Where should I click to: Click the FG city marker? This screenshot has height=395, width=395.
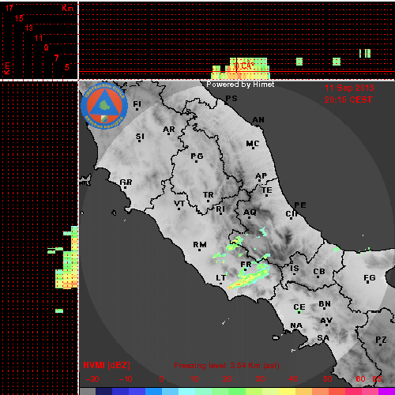pos(369,282)
